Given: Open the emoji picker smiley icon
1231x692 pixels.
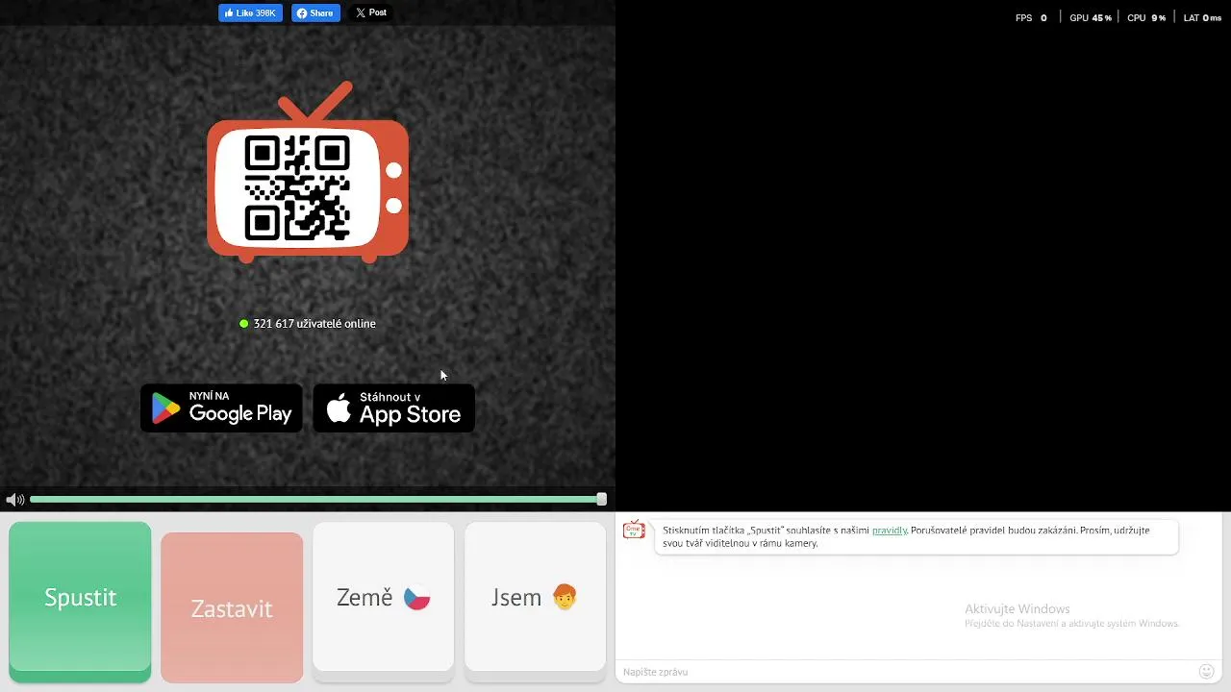Looking at the screenshot, I should tap(1206, 672).
